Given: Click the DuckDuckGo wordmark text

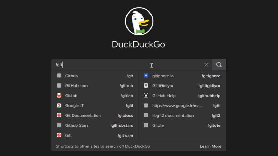Looking at the screenshot, I should coord(138,44).
